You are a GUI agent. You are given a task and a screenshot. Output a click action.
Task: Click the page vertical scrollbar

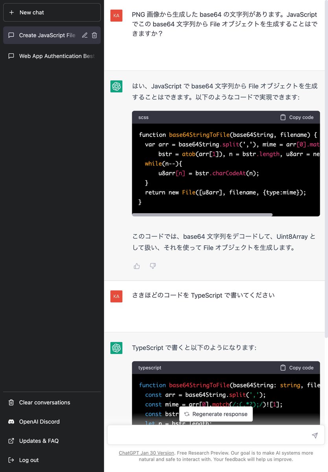(x=326, y=169)
